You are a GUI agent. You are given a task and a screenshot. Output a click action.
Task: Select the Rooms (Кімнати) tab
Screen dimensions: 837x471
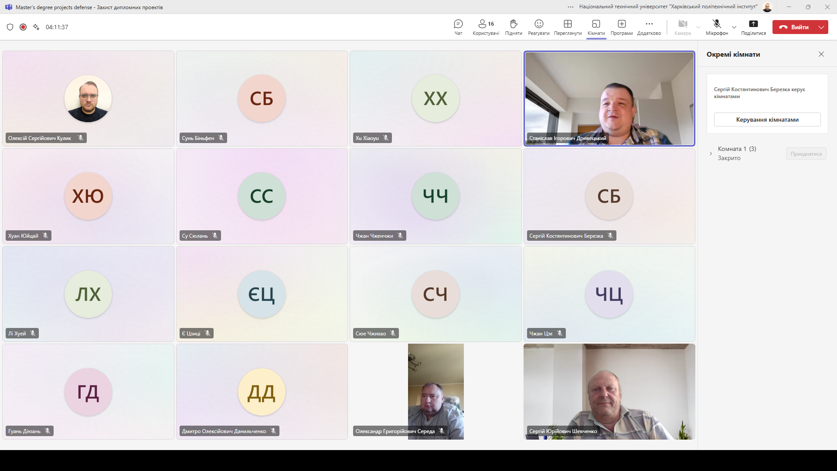click(x=596, y=27)
